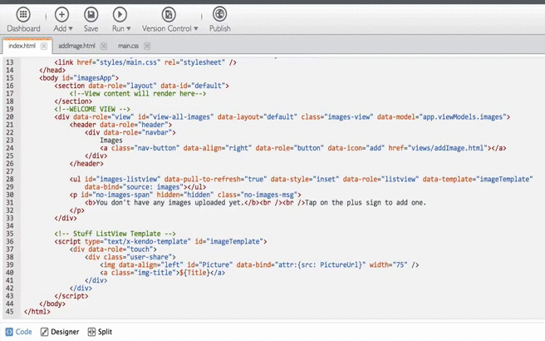The image size is (545, 341).
Task: Switch to the addImage.html tab
Action: click(76, 46)
